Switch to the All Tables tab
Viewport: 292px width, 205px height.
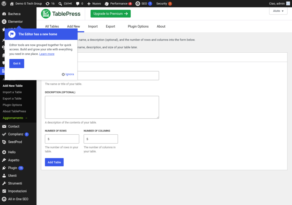(x=52, y=26)
